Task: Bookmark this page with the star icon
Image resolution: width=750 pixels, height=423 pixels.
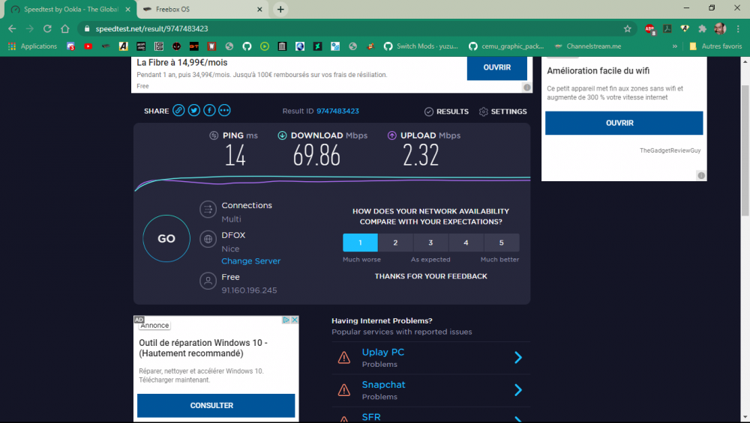Action: coord(627,28)
